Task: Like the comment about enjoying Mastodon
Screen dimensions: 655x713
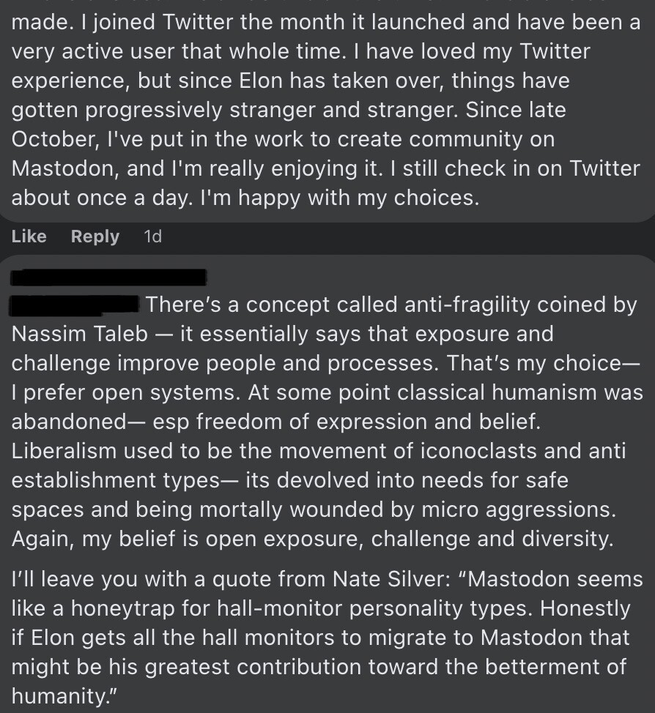Action: [29, 236]
